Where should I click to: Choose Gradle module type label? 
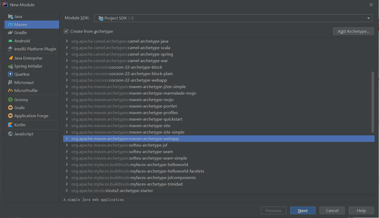21,33
